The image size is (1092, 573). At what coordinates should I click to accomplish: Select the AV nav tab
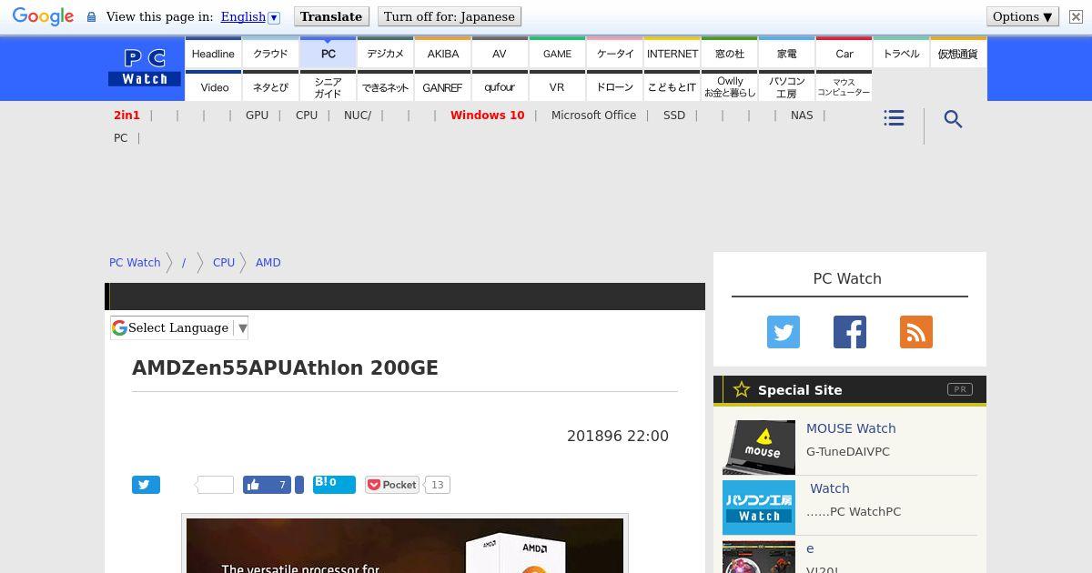pyautogui.click(x=500, y=54)
